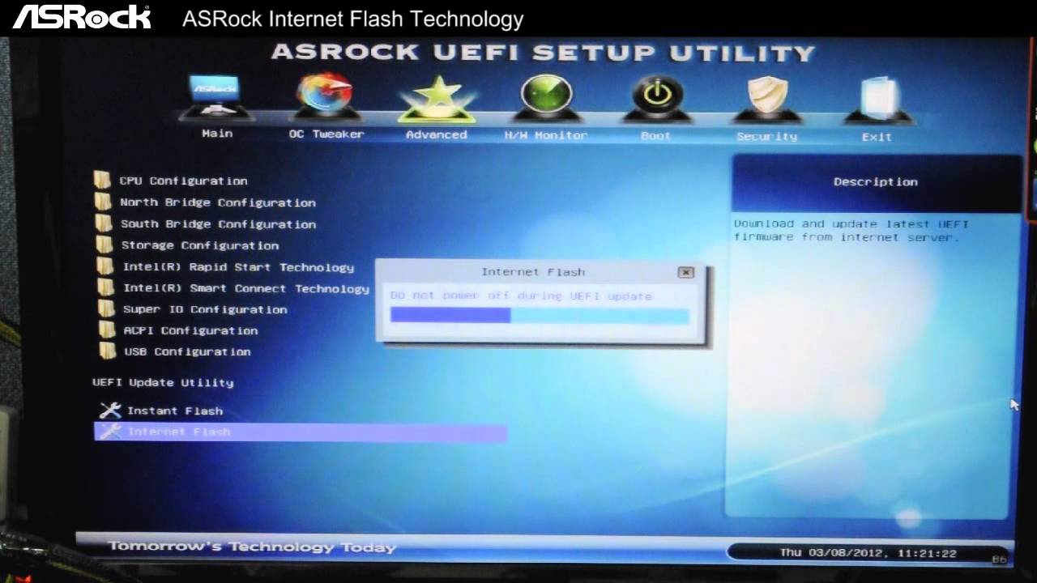The height and width of the screenshot is (583, 1037).
Task: Close the Internet Flash dialog
Action: 686,272
